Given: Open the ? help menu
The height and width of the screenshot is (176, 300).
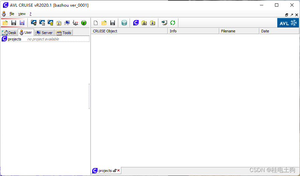Looking at the screenshot, I should 30,14.
